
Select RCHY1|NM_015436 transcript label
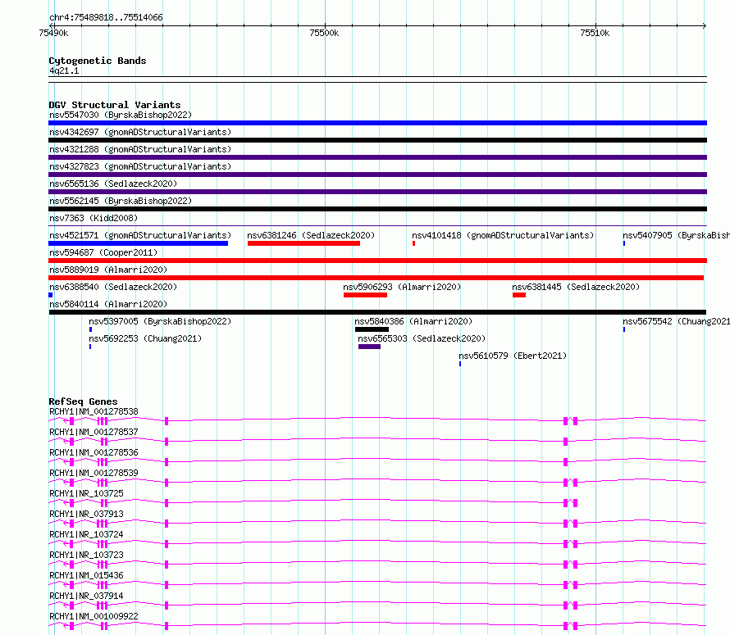(x=86, y=575)
